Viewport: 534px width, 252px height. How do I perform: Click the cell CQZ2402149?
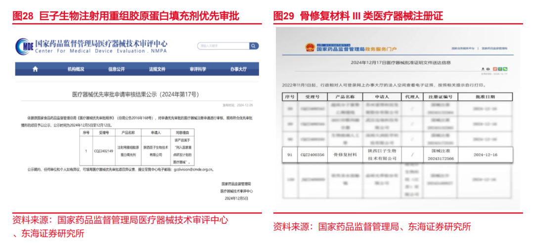(103, 151)
